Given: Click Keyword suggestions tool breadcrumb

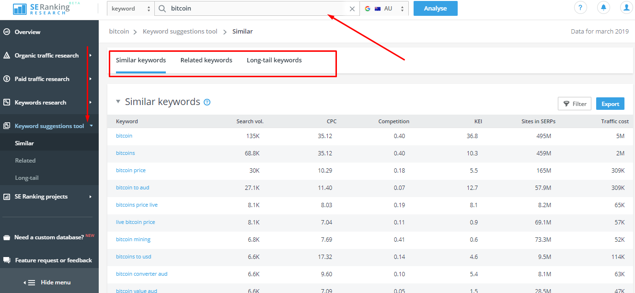Looking at the screenshot, I should point(180,32).
